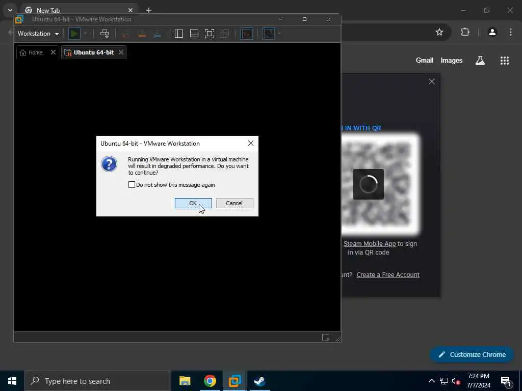Click OK in the VMware dialog
522x391 pixels.
coord(193,203)
